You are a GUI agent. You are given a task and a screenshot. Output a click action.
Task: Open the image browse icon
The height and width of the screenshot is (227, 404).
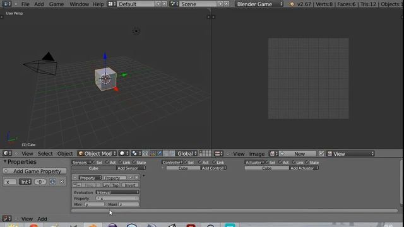coord(273,154)
